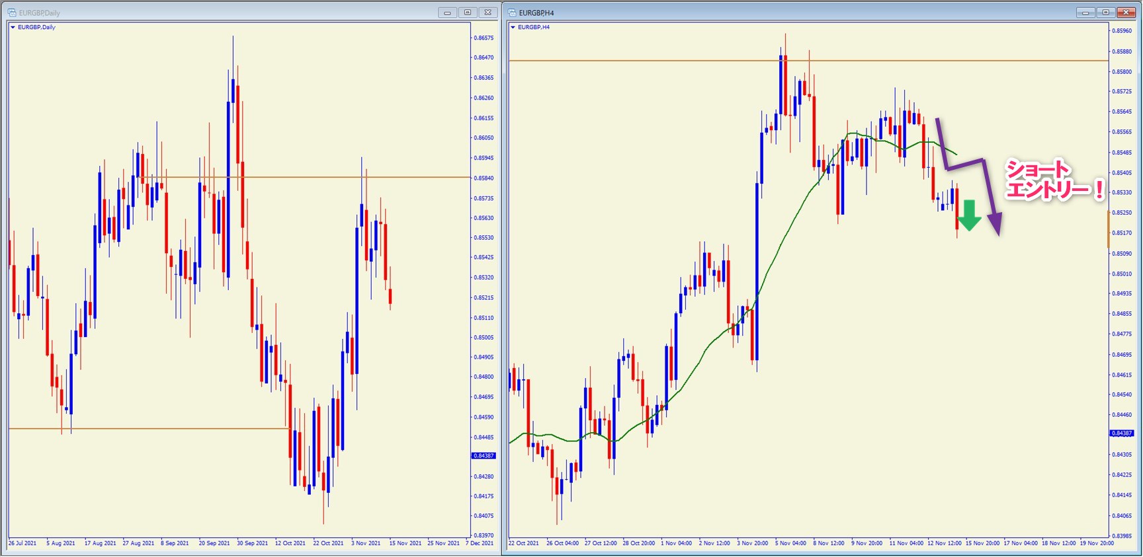Click the 17 Aug 2021 date on Daily axis
The image size is (1143, 557).
click(x=100, y=543)
